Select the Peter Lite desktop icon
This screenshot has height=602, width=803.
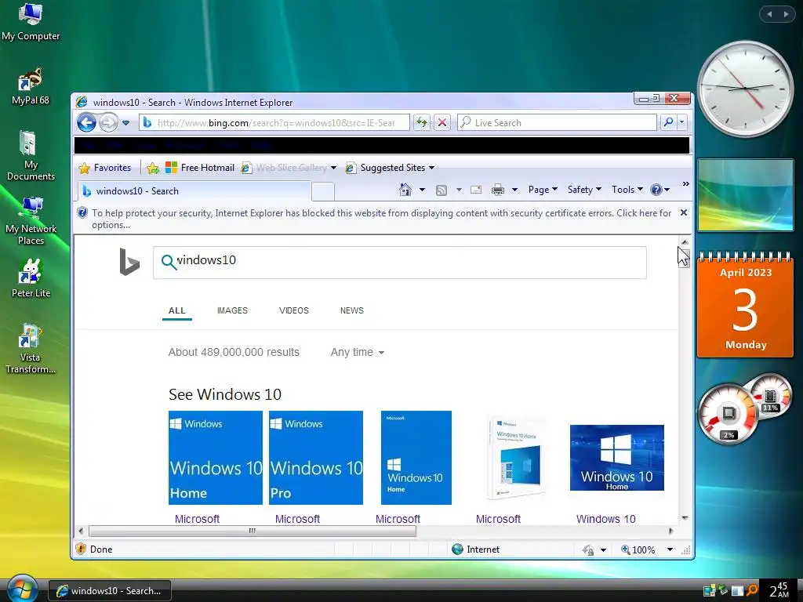click(x=31, y=278)
